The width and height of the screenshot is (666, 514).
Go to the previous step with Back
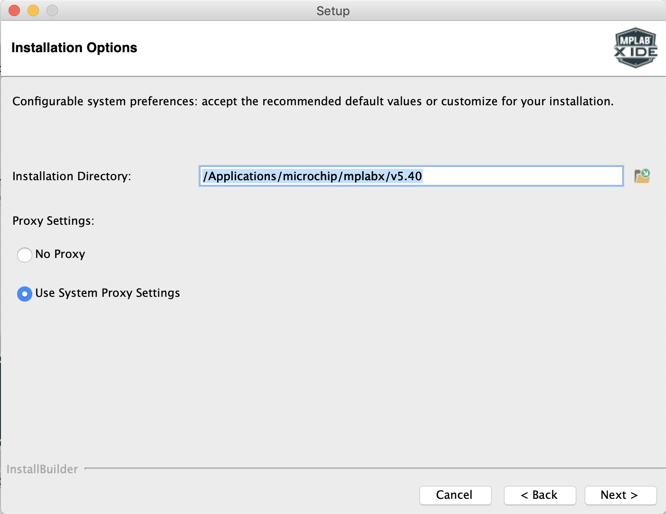[x=540, y=495]
